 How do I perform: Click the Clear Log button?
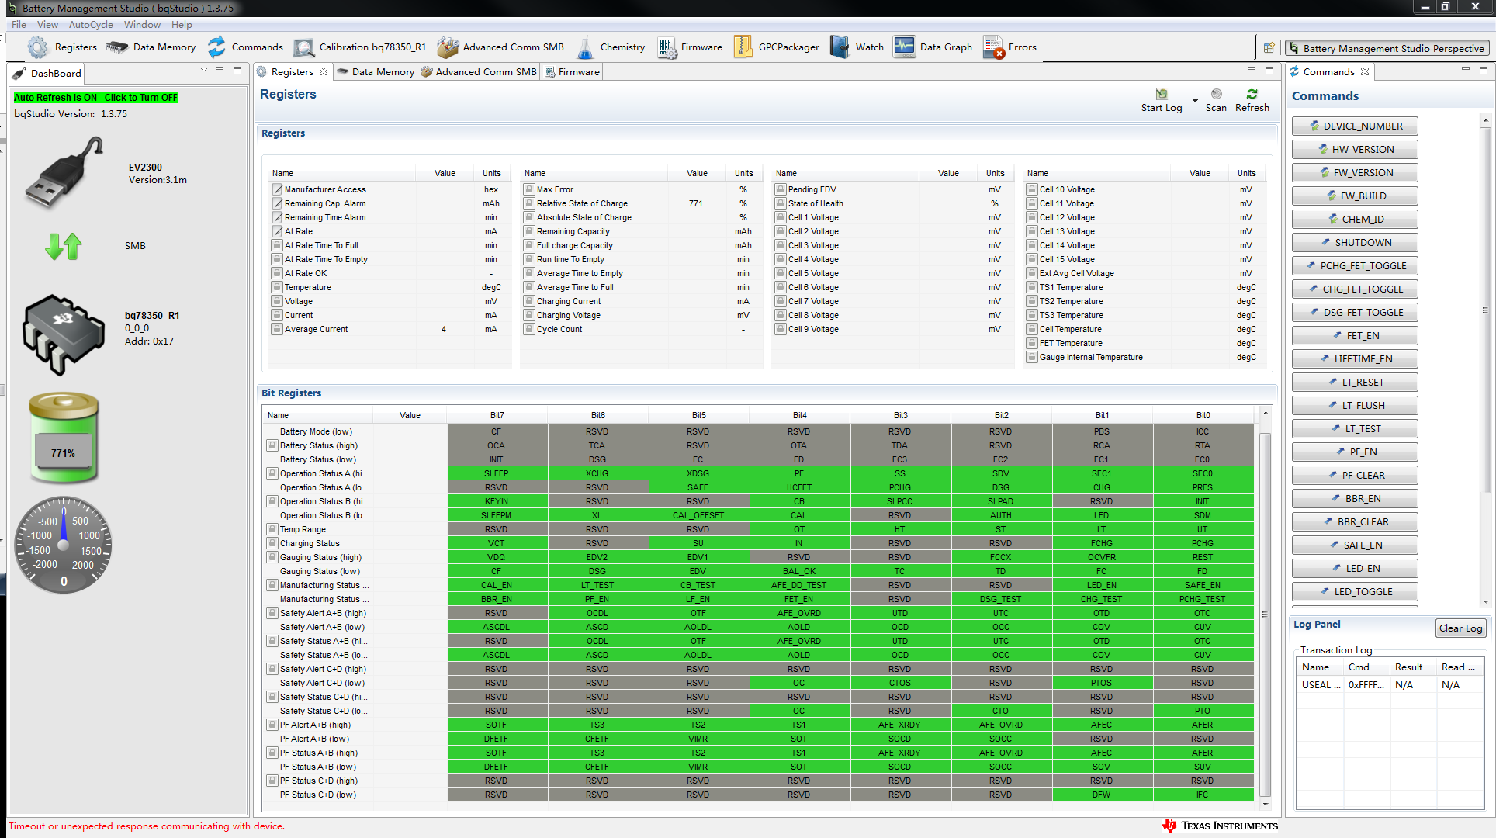tap(1460, 628)
